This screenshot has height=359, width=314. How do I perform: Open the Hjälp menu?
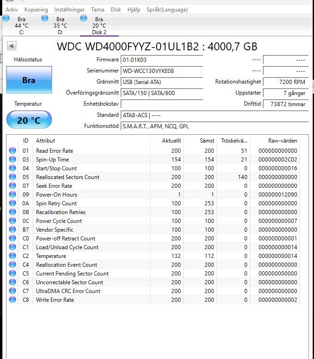(x=133, y=10)
